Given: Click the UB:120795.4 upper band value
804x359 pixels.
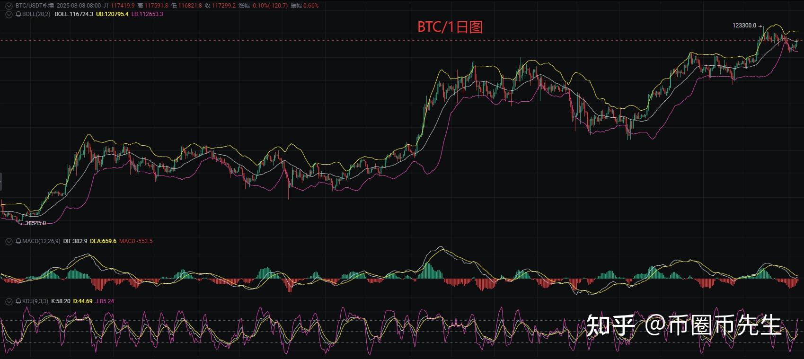Looking at the screenshot, I should tap(112, 14).
